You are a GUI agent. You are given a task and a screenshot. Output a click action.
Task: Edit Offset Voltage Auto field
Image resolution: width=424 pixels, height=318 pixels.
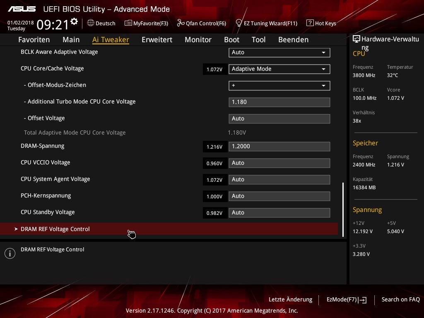click(x=279, y=119)
